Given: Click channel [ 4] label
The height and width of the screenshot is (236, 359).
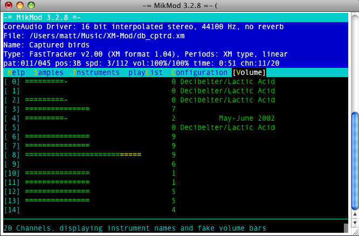Looking at the screenshot, I should point(12,119).
